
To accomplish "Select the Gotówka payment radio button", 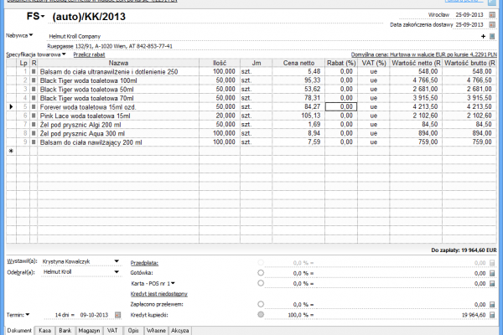I will 261,272.
